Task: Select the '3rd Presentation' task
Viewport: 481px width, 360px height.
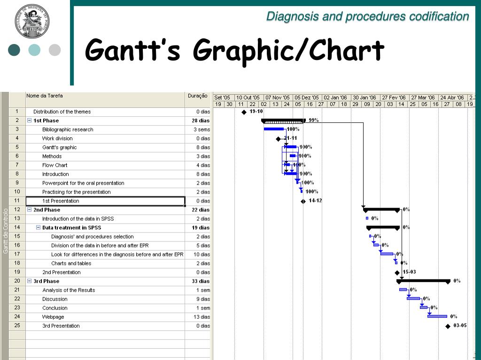Action: click(105, 326)
